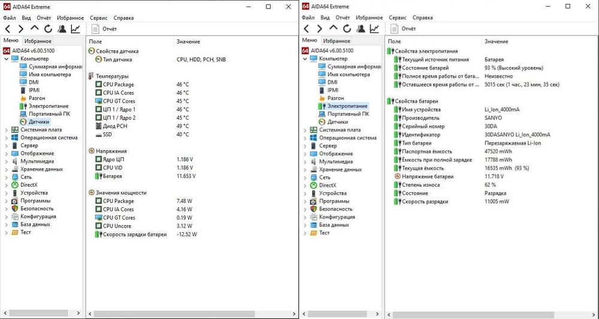Open user icon in right window toolbar
The width and height of the screenshot is (599, 319).
coord(360,28)
